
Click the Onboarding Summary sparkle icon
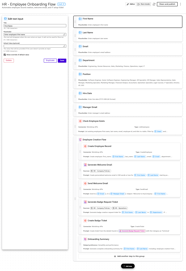pos(85,239)
